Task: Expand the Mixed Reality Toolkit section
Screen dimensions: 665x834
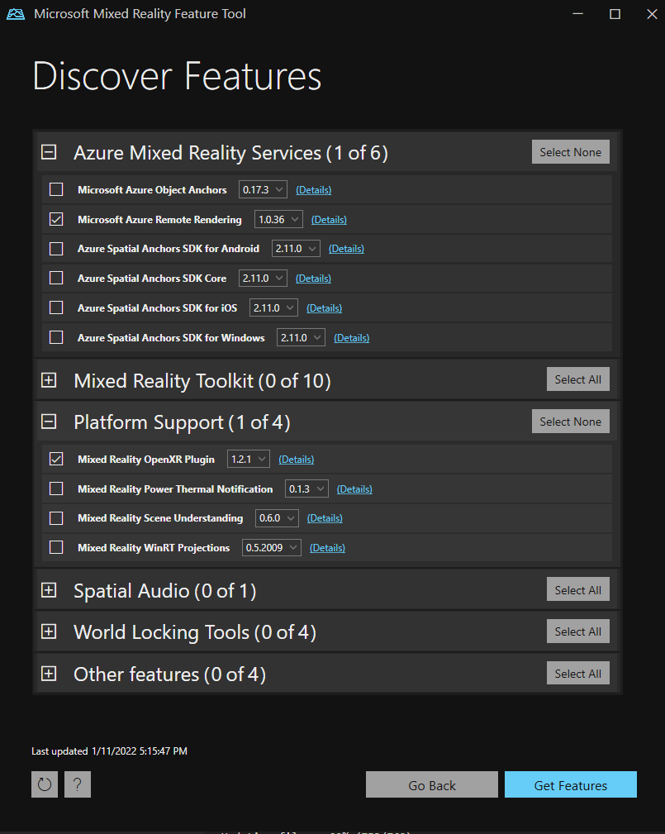Action: pyautogui.click(x=48, y=379)
